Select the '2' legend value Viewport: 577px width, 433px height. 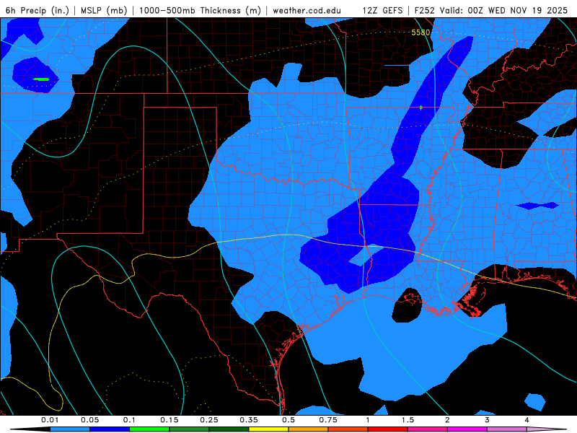(x=447, y=420)
